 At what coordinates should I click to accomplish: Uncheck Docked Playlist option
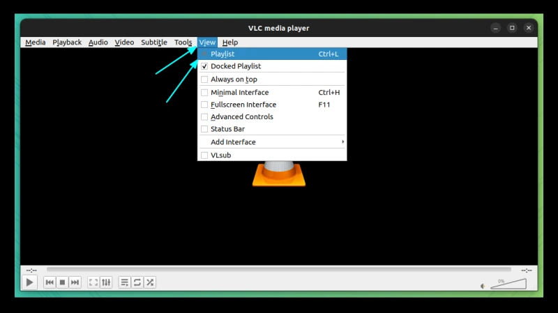coord(272,66)
